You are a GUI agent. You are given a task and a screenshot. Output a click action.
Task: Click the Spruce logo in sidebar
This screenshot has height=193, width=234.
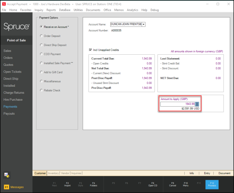16,26
